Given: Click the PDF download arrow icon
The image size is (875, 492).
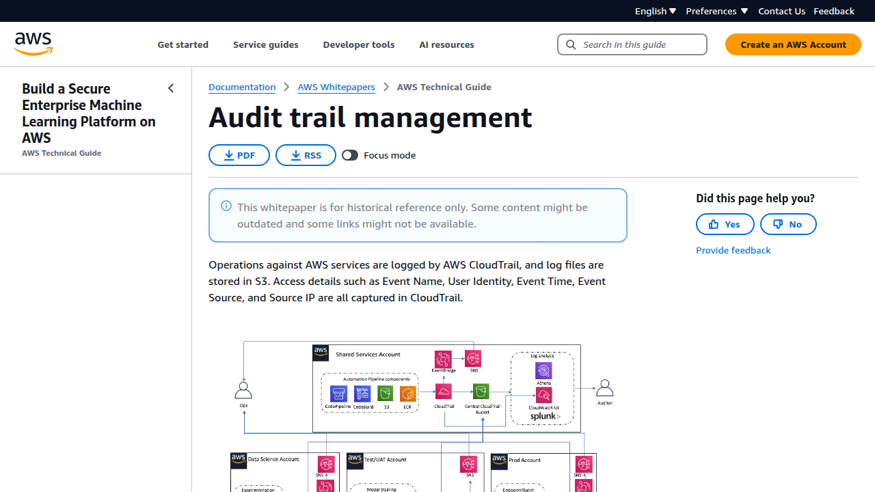Looking at the screenshot, I should tap(229, 155).
